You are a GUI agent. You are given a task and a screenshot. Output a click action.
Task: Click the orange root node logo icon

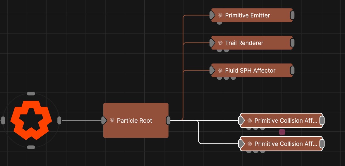31,120
